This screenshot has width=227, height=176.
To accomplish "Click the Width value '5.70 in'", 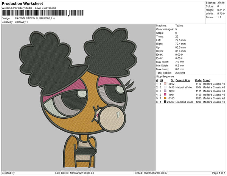I will coord(221,14).
